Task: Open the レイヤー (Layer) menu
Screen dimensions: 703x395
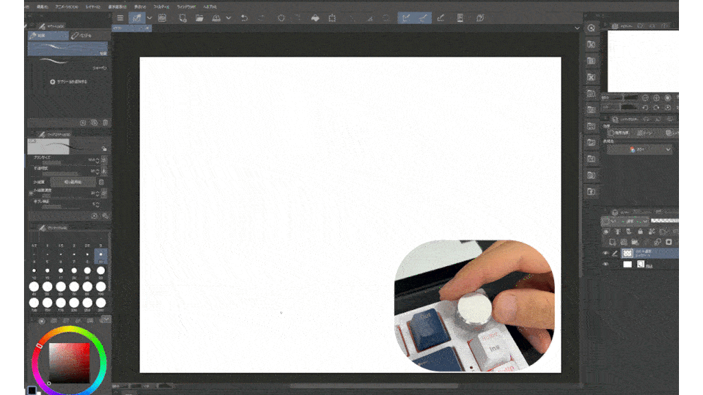Action: [93, 7]
